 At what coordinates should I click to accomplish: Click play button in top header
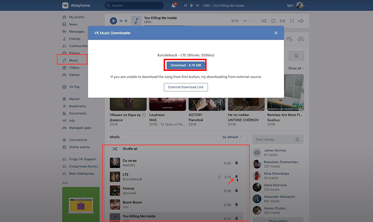[x=192, y=6]
